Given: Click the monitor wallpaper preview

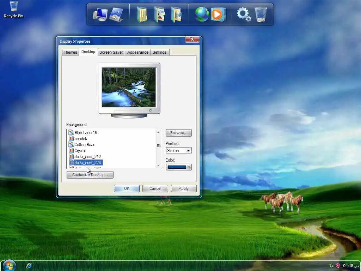Looking at the screenshot, I should pyautogui.click(x=129, y=88).
